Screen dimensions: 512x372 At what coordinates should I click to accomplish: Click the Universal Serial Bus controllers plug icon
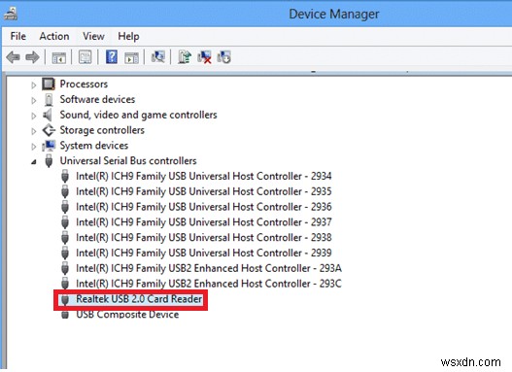click(x=49, y=161)
